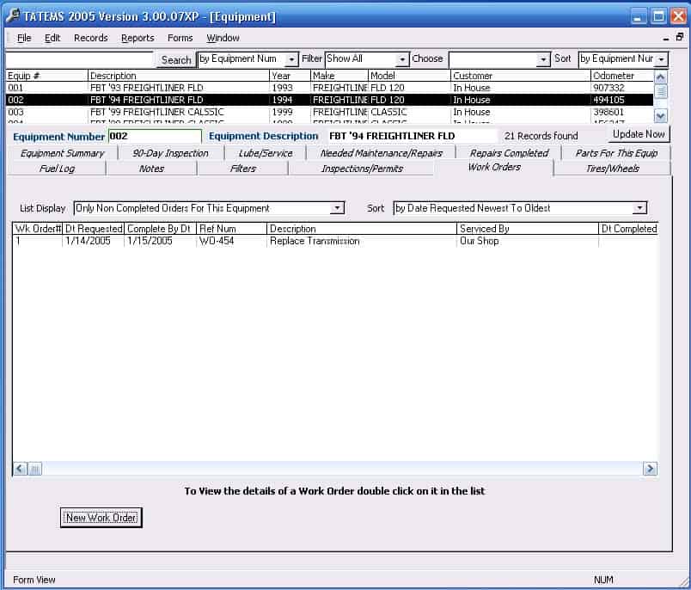The image size is (691, 590).
Task: Click the Equipment Number field showing 002
Action: click(155, 136)
